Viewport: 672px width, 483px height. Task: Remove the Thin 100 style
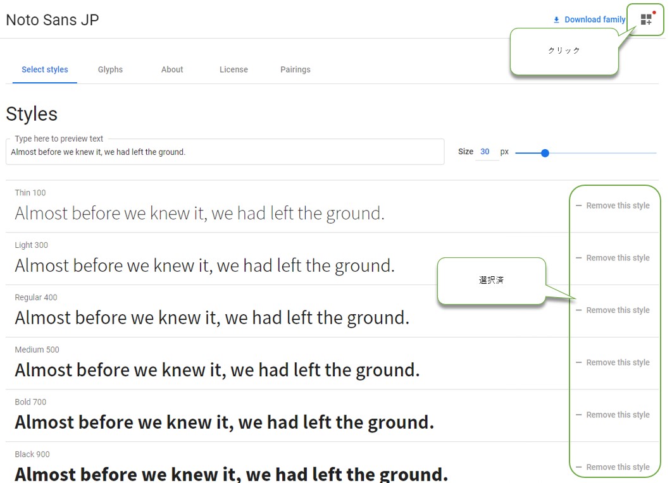(613, 205)
